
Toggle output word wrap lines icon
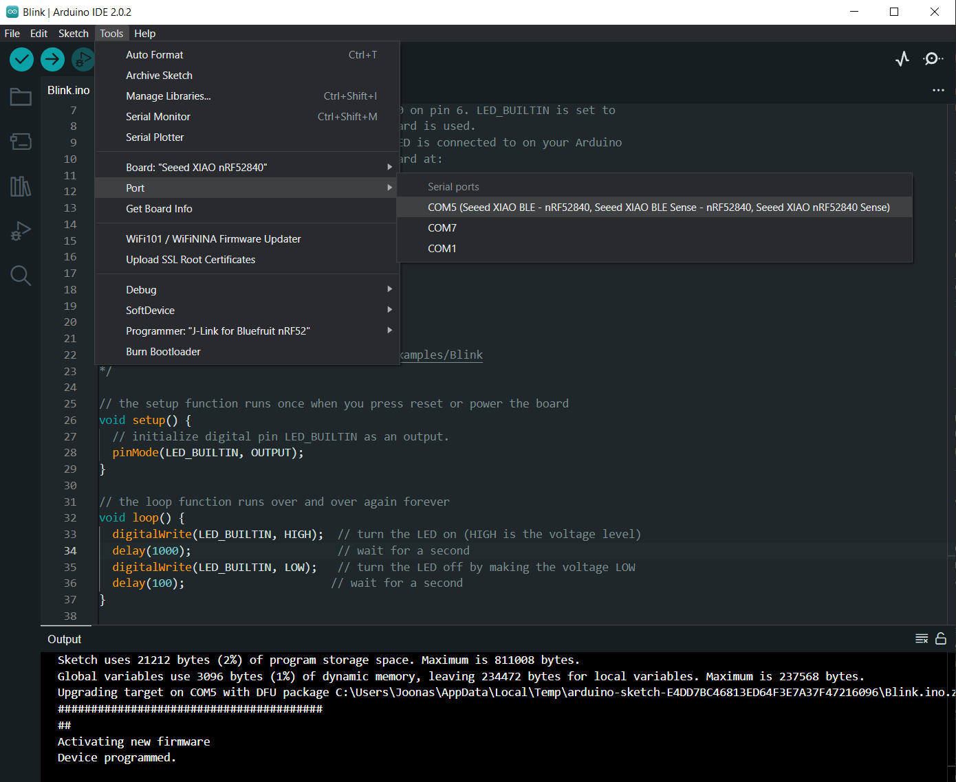(x=922, y=639)
